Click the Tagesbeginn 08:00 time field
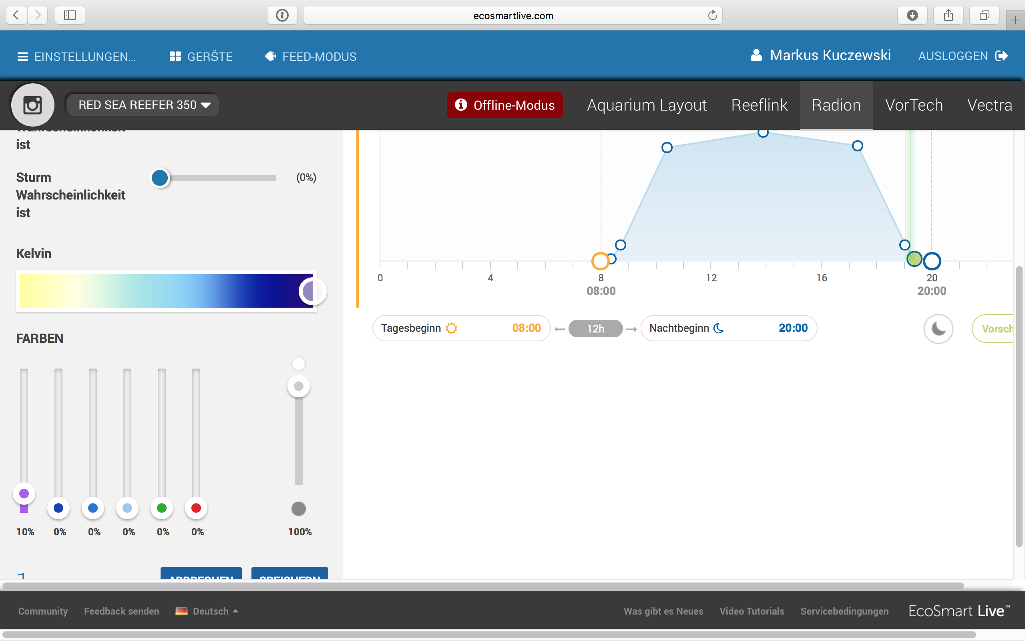Screen dimensions: 1025x641 click(461, 328)
